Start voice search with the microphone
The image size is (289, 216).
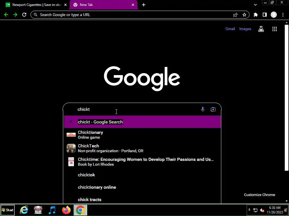click(x=203, y=109)
